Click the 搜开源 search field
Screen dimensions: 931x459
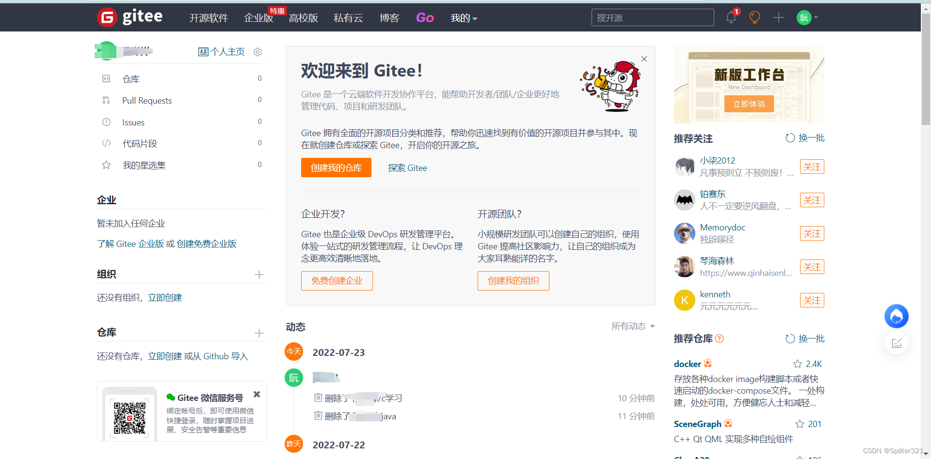[653, 17]
